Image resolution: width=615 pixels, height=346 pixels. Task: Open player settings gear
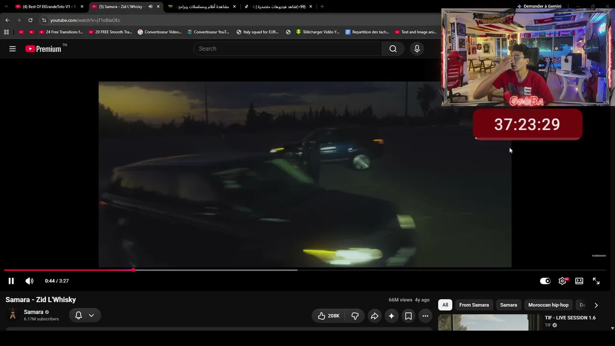[x=562, y=281]
